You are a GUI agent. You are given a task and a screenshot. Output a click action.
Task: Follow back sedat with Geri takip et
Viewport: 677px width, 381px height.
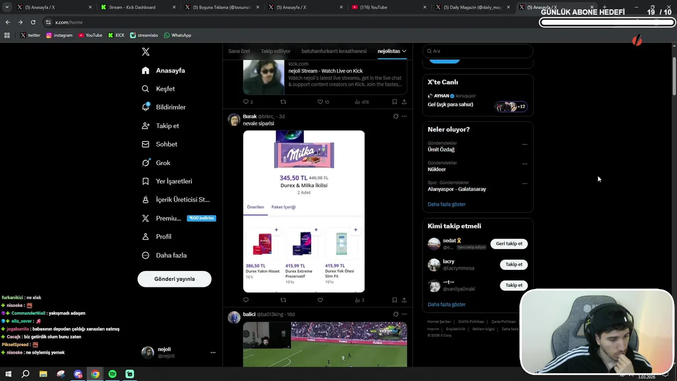point(509,243)
